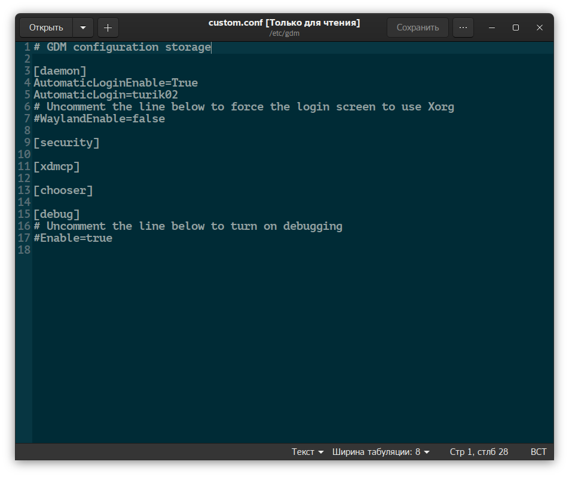Screen dimensions: 569x477
Task: Click the Стр 1, стлб 28 position indicator
Action: tap(479, 452)
